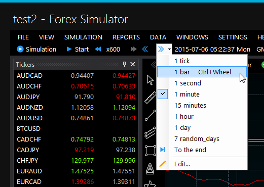The height and width of the screenshot is (187, 264).
Task: Select the checked 1 minute step option
Action: coord(202,94)
